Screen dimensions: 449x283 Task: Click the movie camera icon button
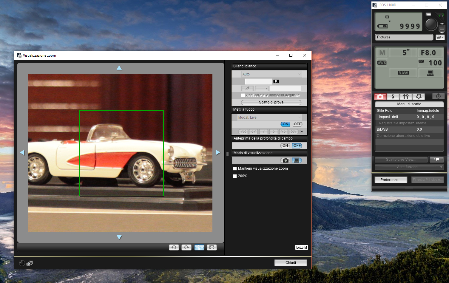click(x=437, y=160)
